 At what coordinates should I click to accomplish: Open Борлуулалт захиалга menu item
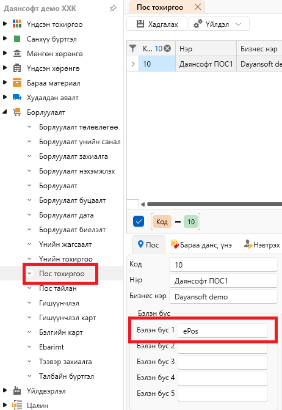pos(73,156)
